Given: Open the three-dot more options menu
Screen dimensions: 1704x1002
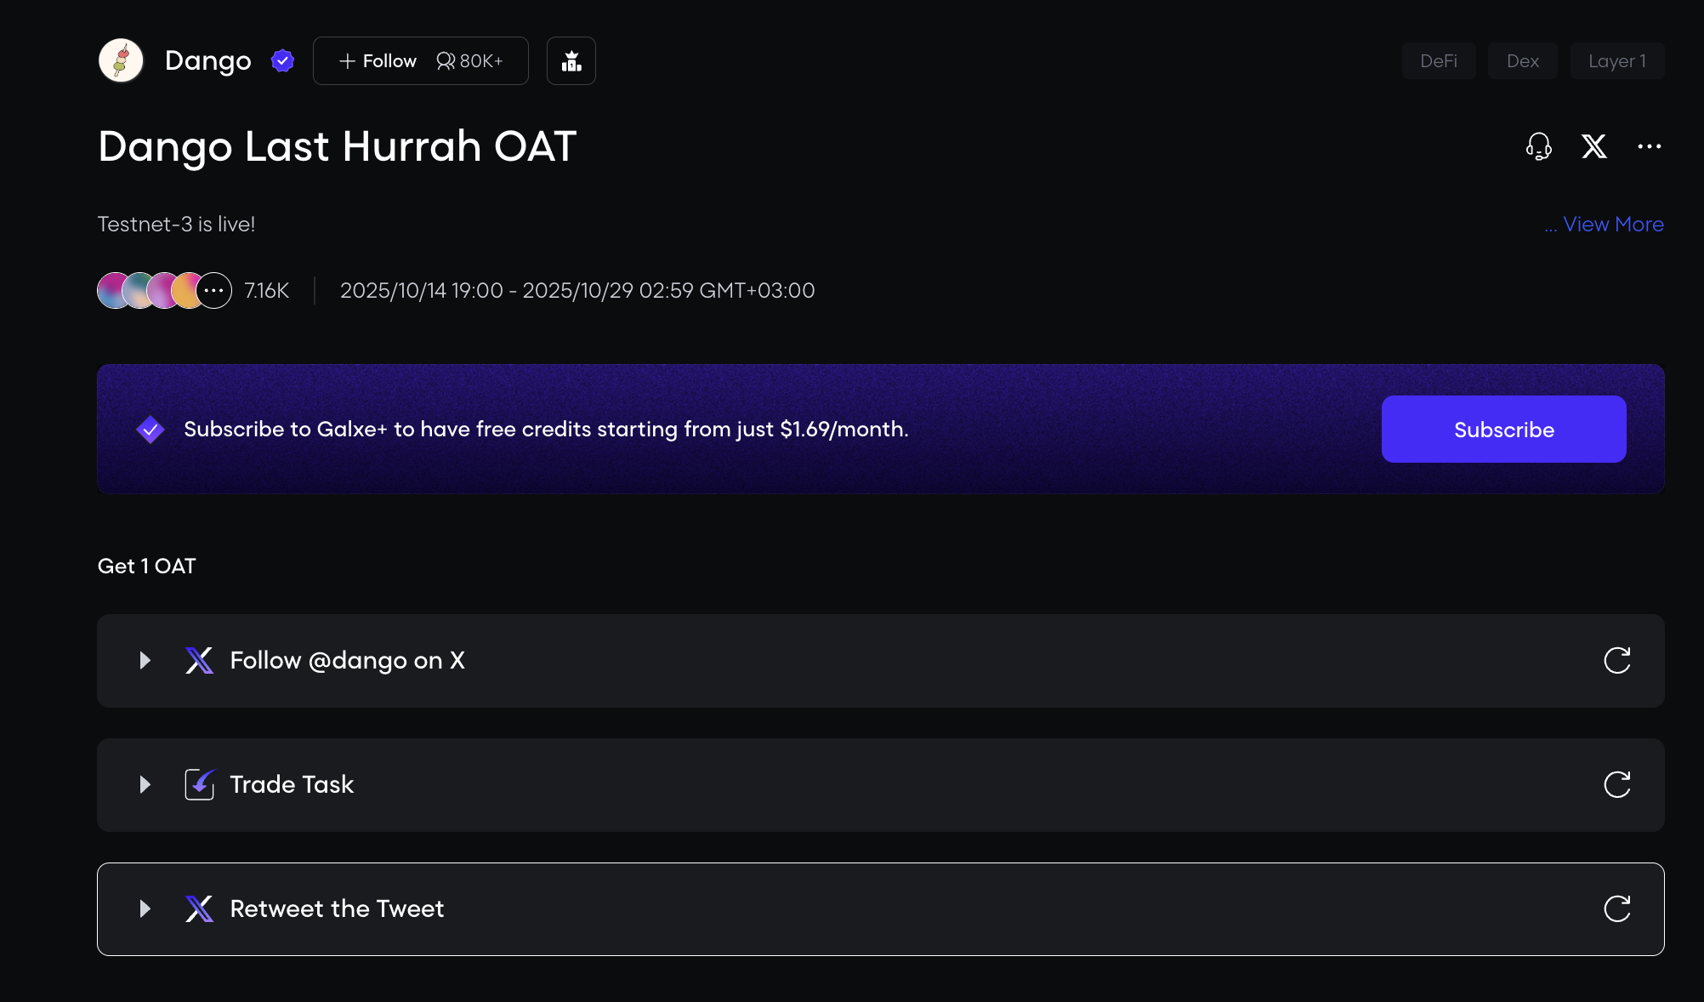Looking at the screenshot, I should point(1649,146).
